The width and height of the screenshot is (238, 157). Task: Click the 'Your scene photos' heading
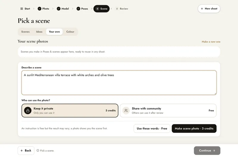tap(33, 41)
